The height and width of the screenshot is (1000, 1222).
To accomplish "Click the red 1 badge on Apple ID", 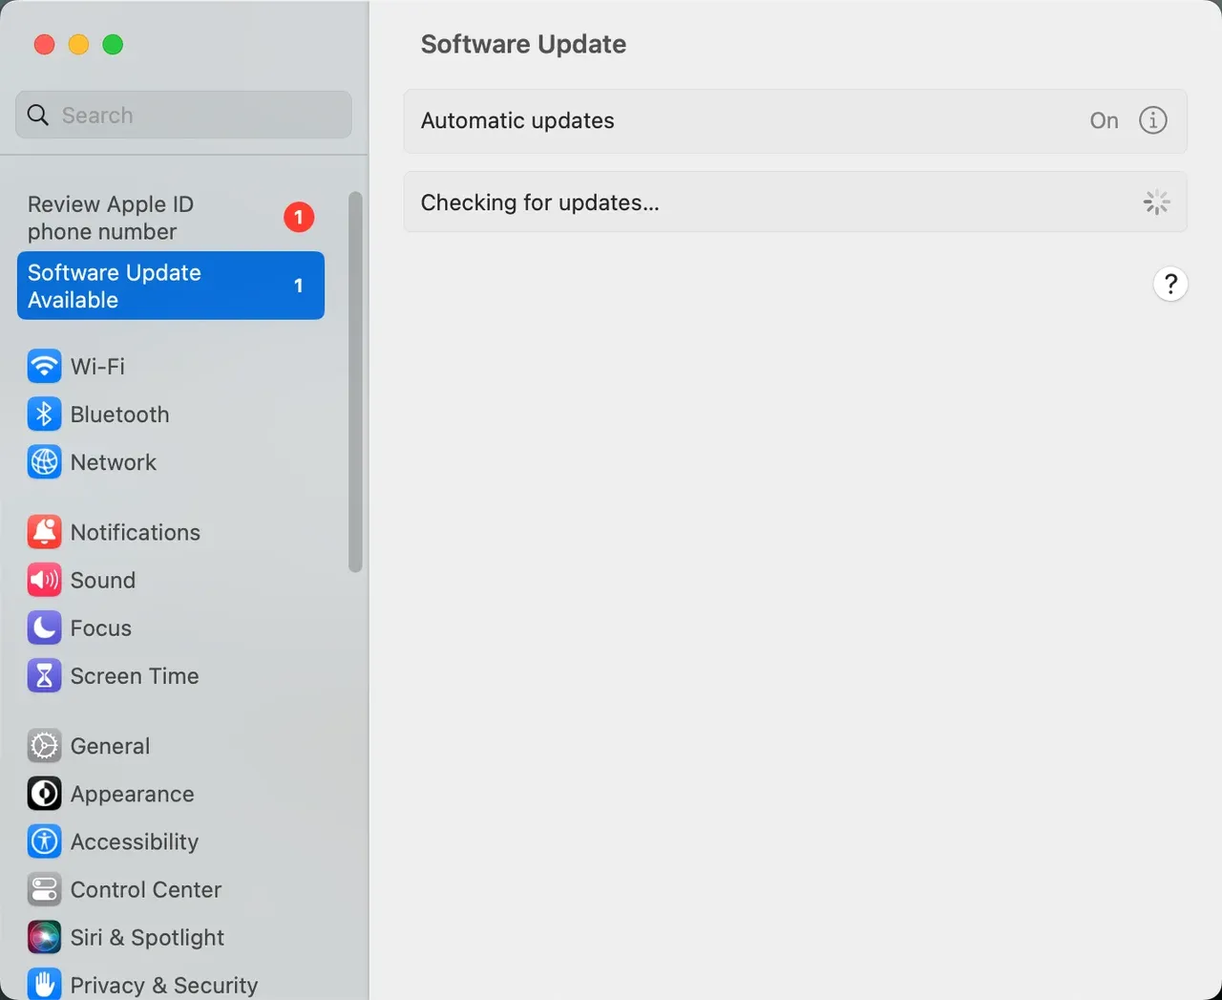I will pyautogui.click(x=299, y=218).
